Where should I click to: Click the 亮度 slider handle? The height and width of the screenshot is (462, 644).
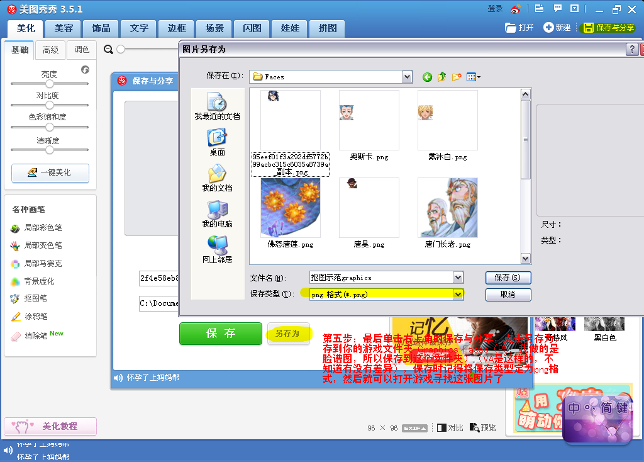point(49,84)
